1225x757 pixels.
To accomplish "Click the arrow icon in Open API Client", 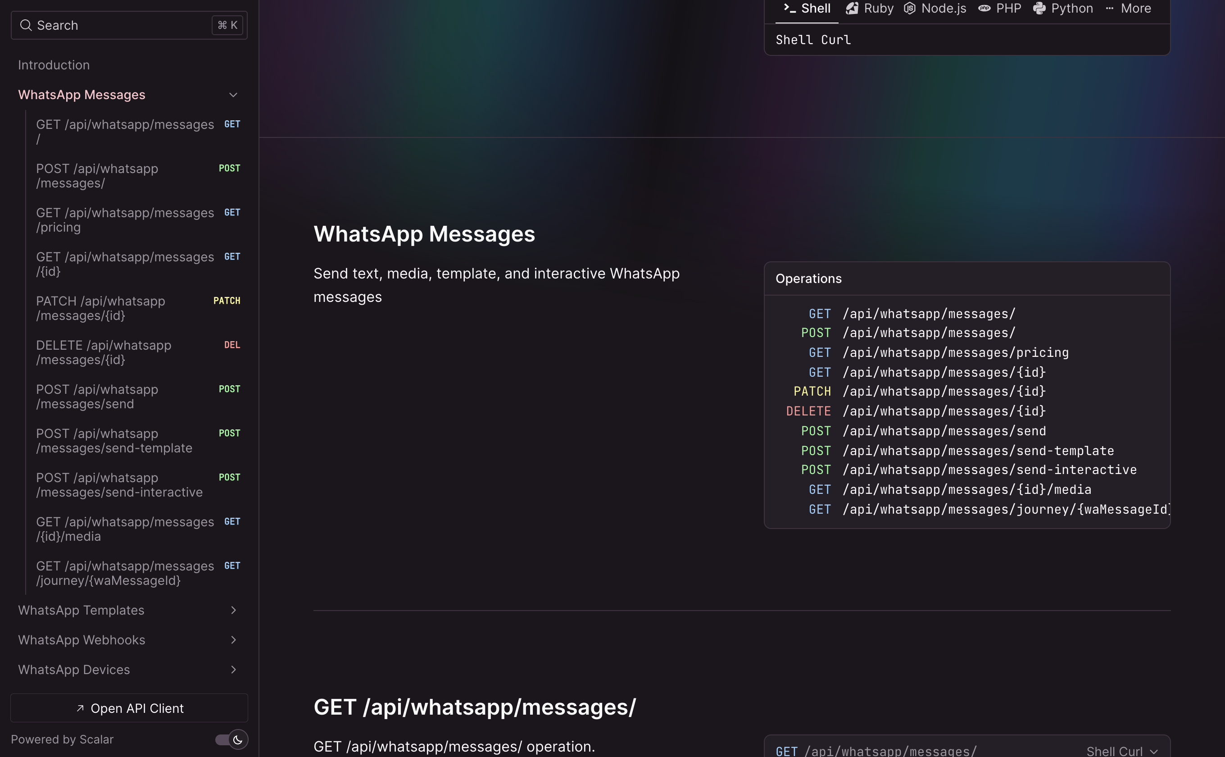I will pyautogui.click(x=80, y=708).
